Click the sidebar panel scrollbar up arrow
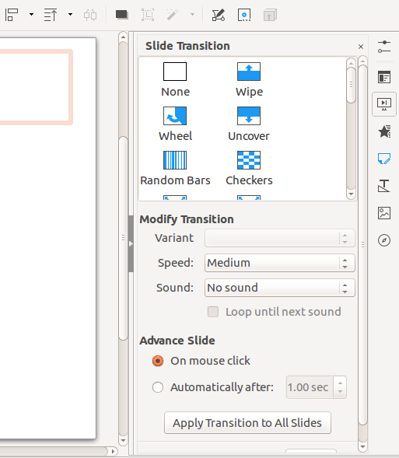The width and height of the screenshot is (399, 458). point(362,61)
